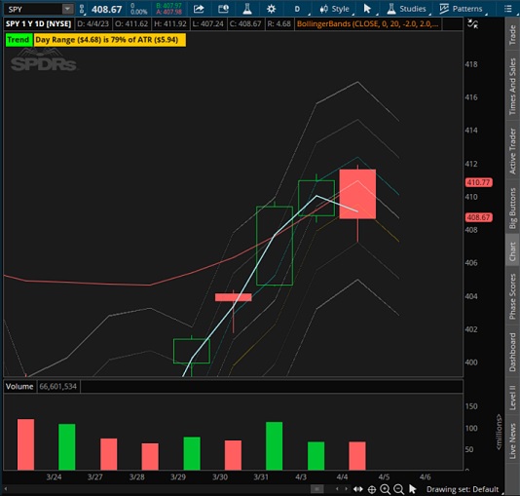Open the Big Buttons sidebar tab
The image size is (520, 496).
[512, 208]
